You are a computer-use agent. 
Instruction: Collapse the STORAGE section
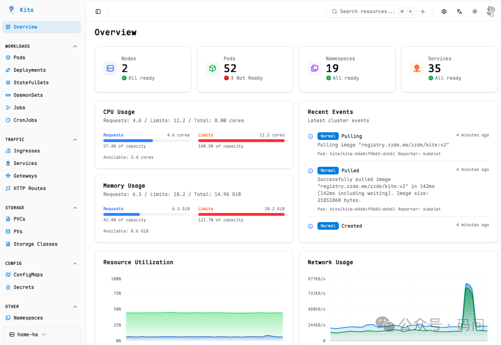tap(75, 208)
